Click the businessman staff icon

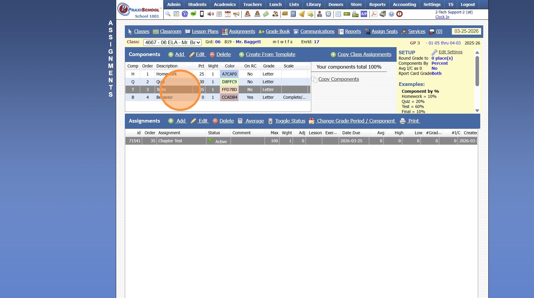point(320,14)
